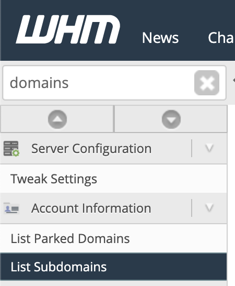This screenshot has height=286, width=235.
Task: Click the left collapse-all button panel
Action: click(57, 119)
